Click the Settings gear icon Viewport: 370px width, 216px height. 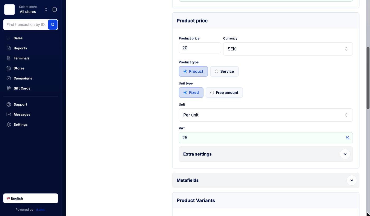pyautogui.click(x=9, y=125)
